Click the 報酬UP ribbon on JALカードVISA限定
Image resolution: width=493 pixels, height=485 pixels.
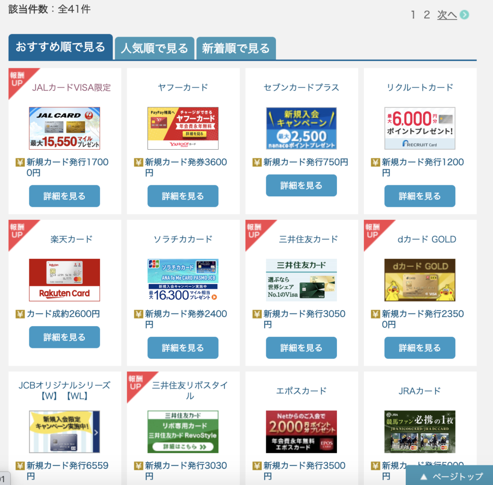(x=18, y=79)
